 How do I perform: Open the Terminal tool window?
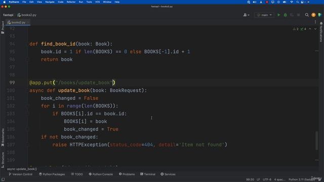pos(148,174)
